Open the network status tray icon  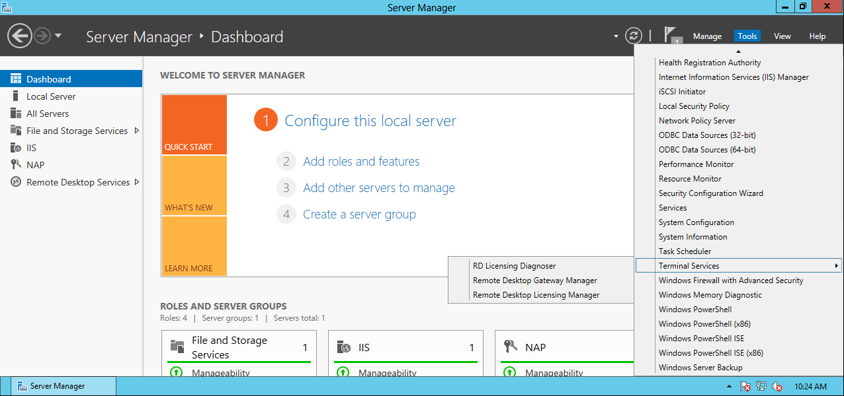click(x=761, y=385)
